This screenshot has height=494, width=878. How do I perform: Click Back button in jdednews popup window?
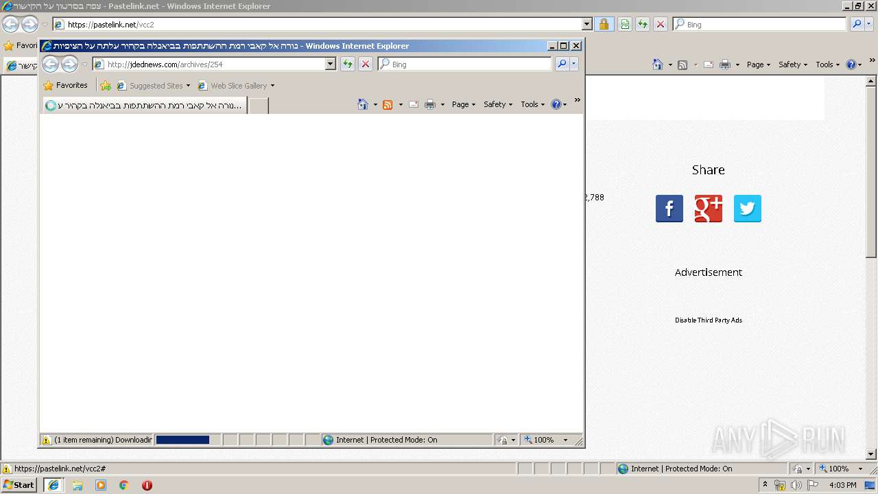pos(51,64)
